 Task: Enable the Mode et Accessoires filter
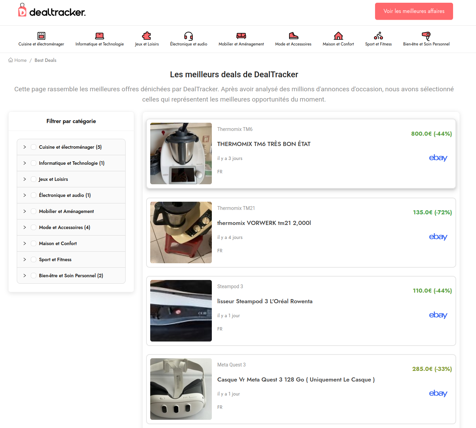tap(34, 227)
